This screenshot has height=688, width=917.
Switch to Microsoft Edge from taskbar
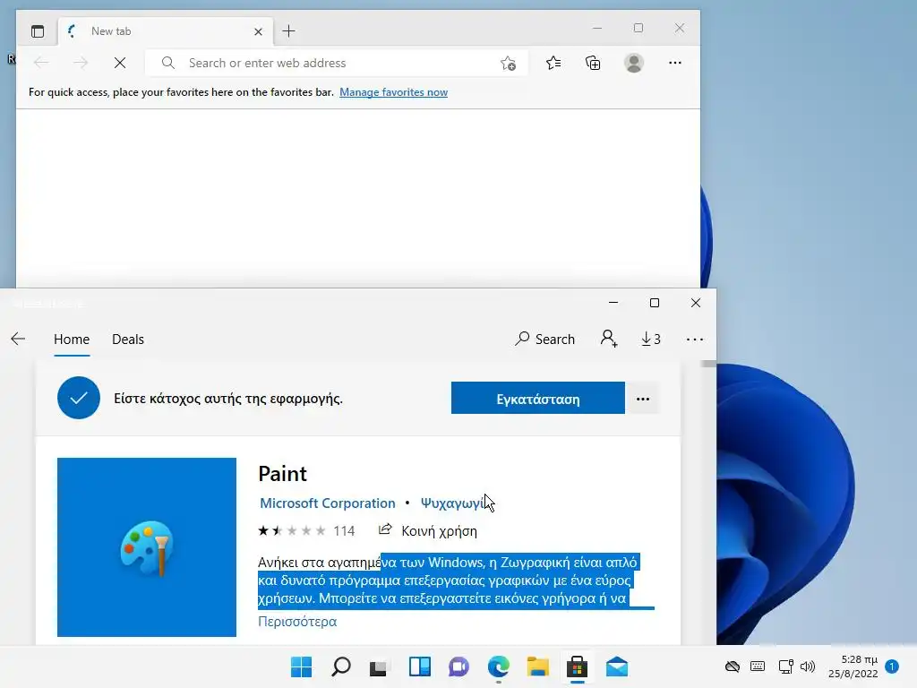(498, 666)
